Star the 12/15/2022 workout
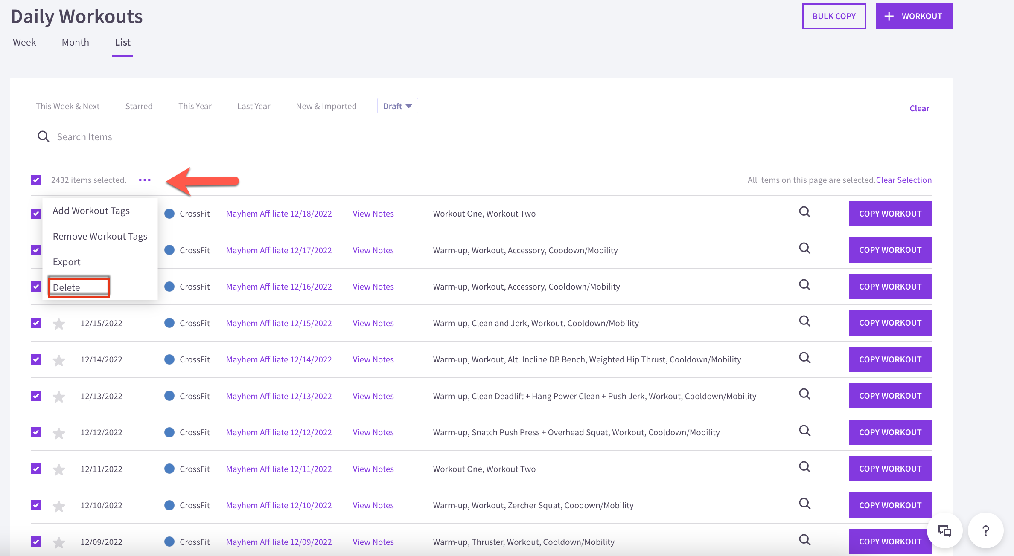The image size is (1014, 556). click(59, 324)
